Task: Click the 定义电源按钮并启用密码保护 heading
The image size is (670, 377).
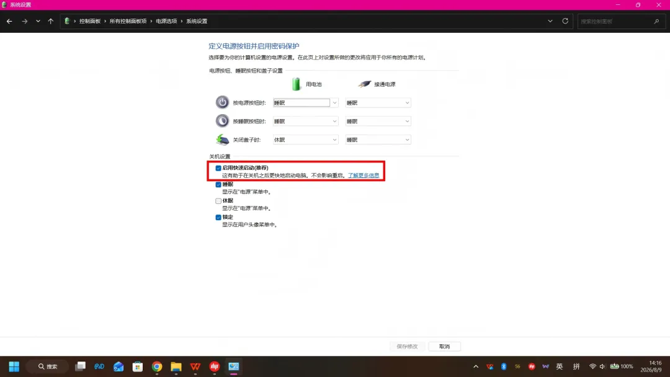Action: coord(254,46)
